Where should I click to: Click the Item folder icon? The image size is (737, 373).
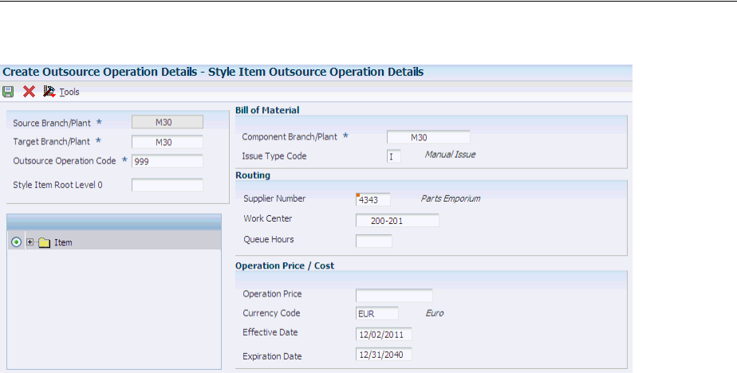click(x=44, y=243)
